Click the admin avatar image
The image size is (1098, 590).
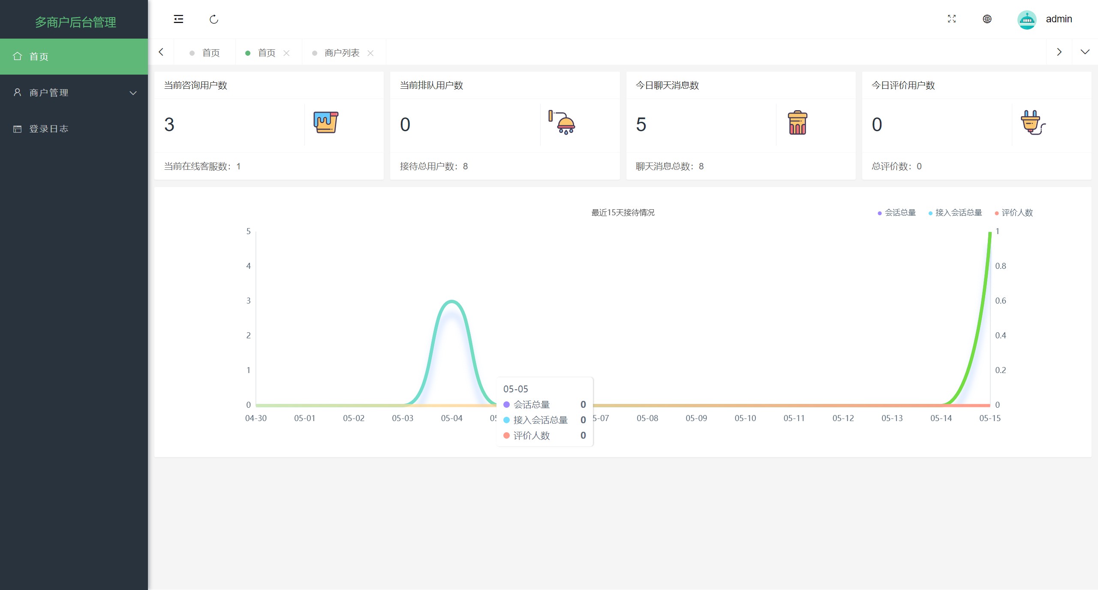tap(1027, 19)
